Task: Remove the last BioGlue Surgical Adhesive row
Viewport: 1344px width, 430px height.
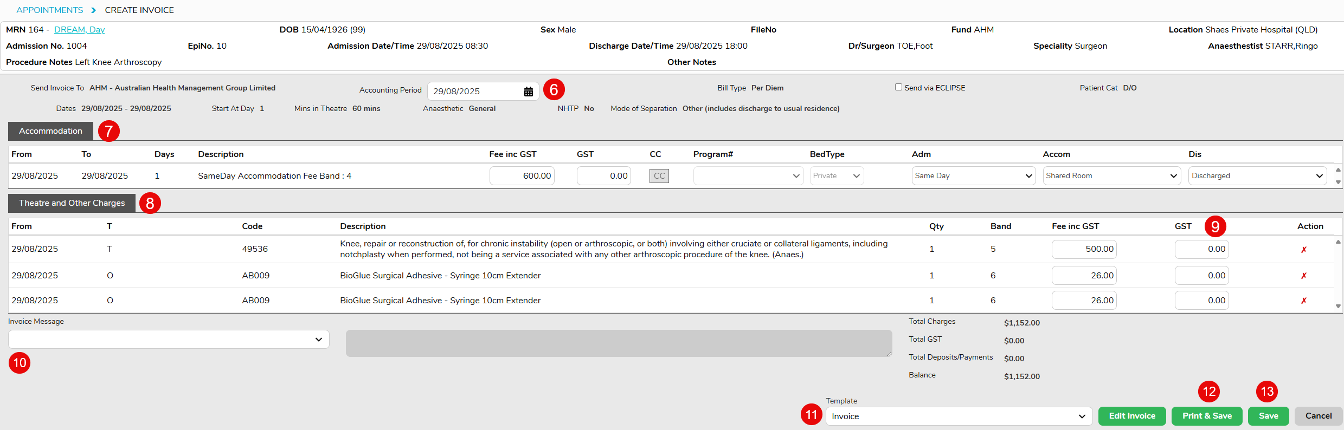Action: (1303, 301)
